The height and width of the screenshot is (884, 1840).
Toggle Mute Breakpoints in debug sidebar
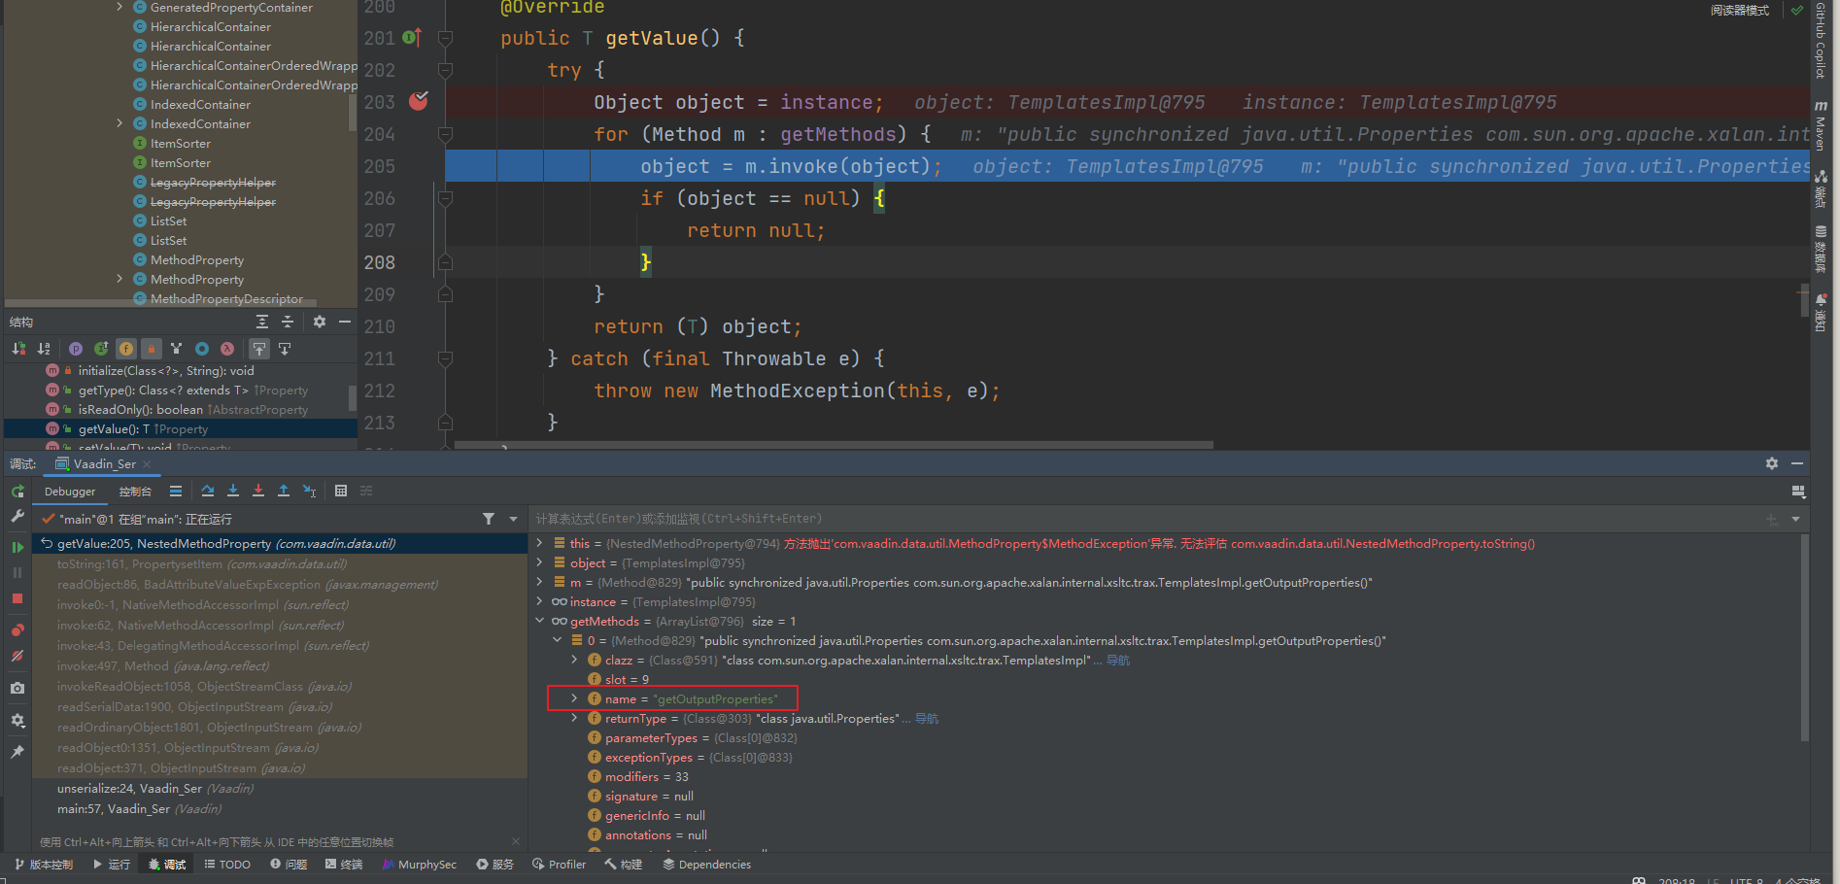coord(17,657)
